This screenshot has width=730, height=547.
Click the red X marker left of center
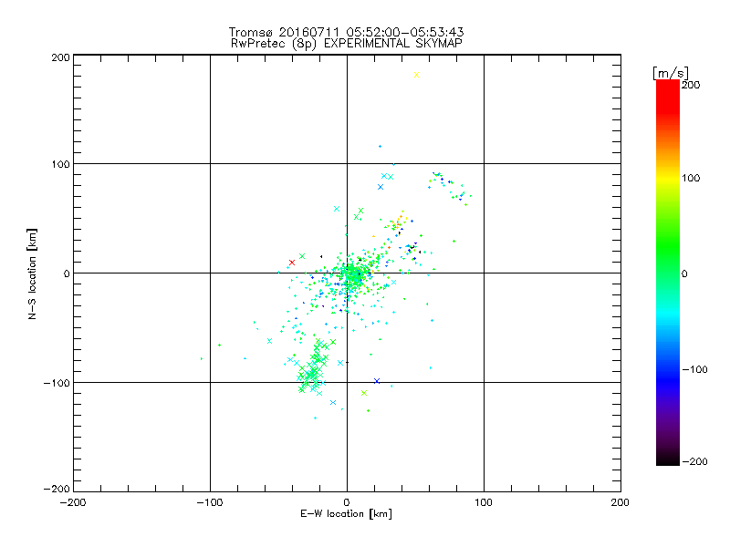pos(292,263)
